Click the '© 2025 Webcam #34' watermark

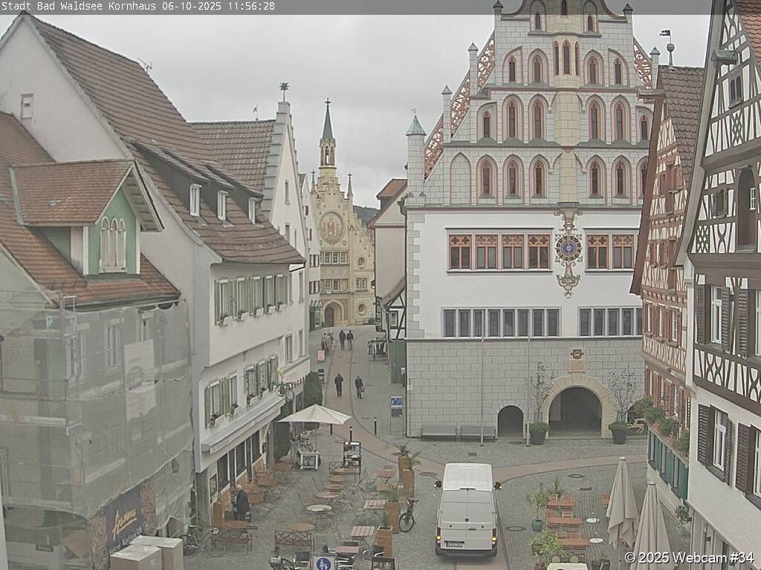(688, 557)
